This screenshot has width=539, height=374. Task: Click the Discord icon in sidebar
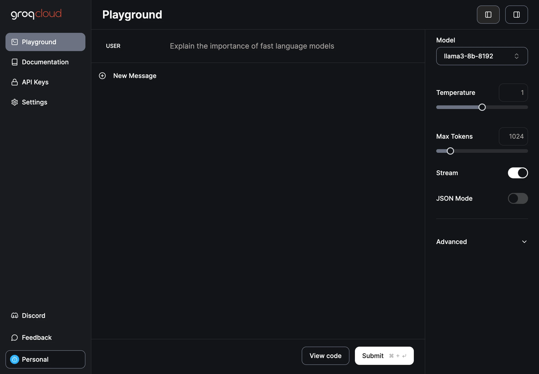point(14,315)
